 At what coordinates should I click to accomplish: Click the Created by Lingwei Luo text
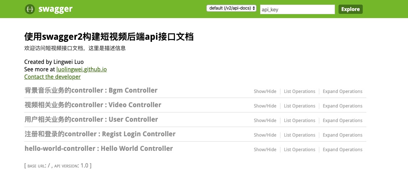[54, 62]
